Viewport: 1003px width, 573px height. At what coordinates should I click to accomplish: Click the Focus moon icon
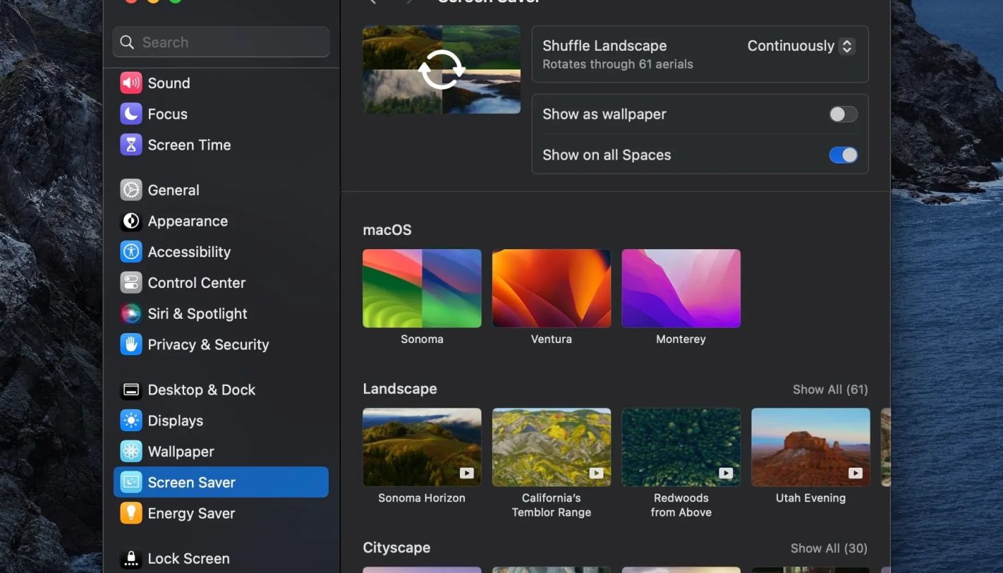131,114
